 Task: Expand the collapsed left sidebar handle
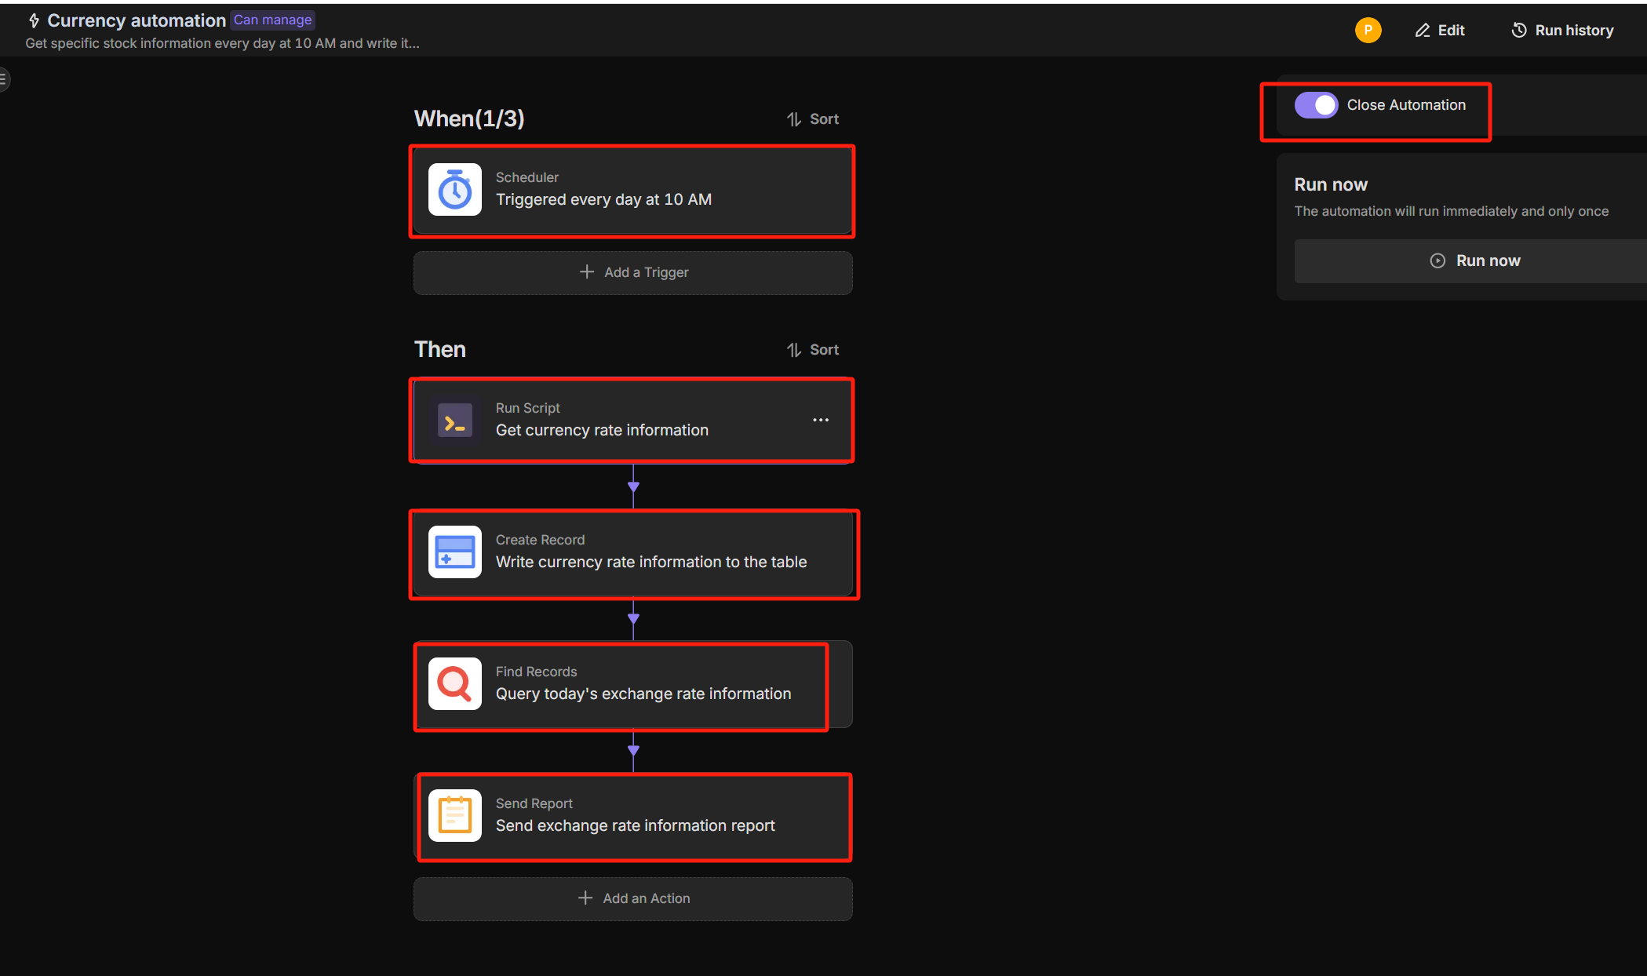(4, 79)
